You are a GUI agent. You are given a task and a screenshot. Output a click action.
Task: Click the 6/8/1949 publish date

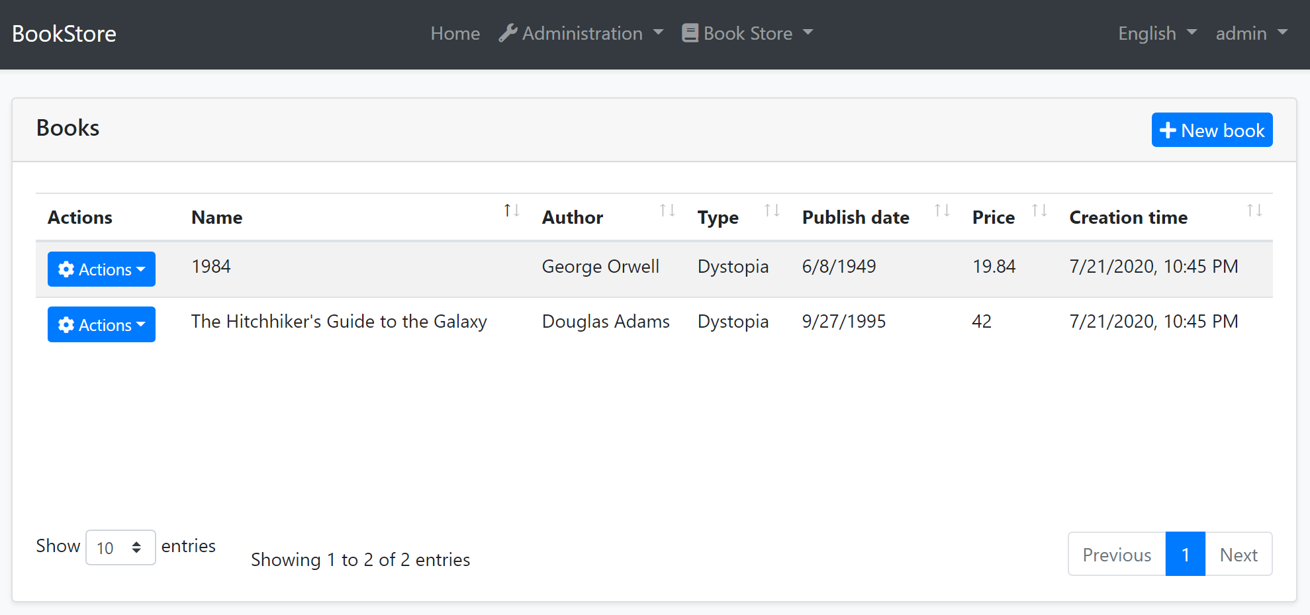[839, 266]
